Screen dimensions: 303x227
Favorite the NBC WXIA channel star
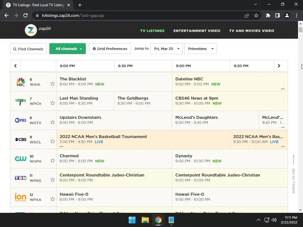pos(53,84)
